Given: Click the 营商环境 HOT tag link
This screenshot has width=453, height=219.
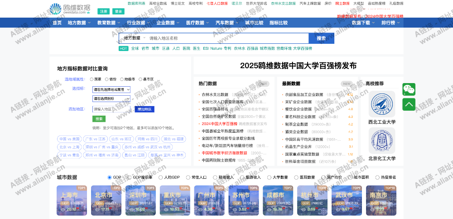Looking at the screenshot, I should [x=284, y=48].
